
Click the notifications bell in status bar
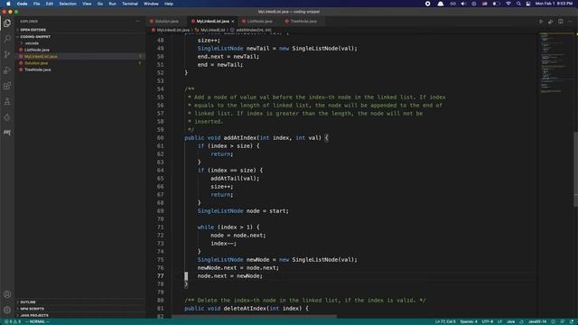click(x=572, y=321)
